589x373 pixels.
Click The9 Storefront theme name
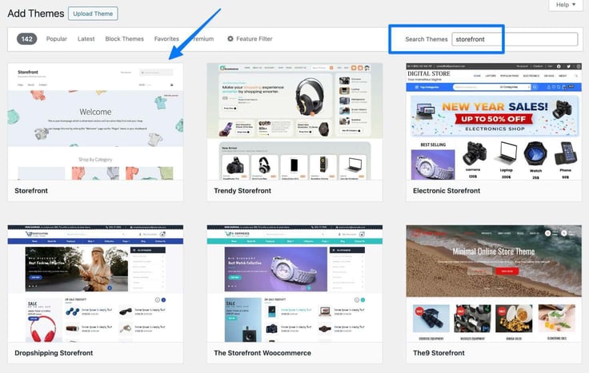(439, 353)
